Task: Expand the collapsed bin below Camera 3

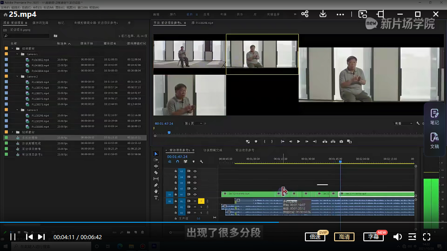Action: point(12,132)
